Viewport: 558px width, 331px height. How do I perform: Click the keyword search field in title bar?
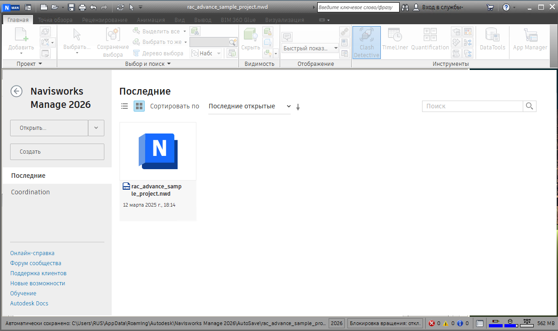coord(358,7)
